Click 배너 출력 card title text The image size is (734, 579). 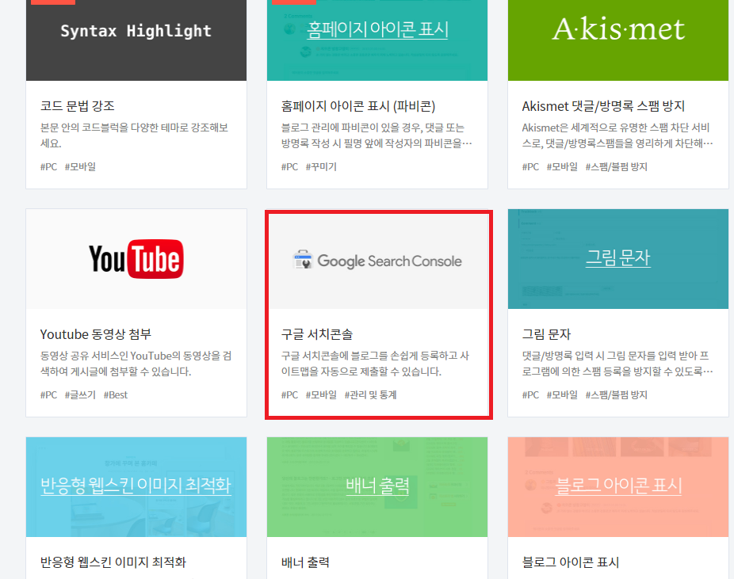305,562
